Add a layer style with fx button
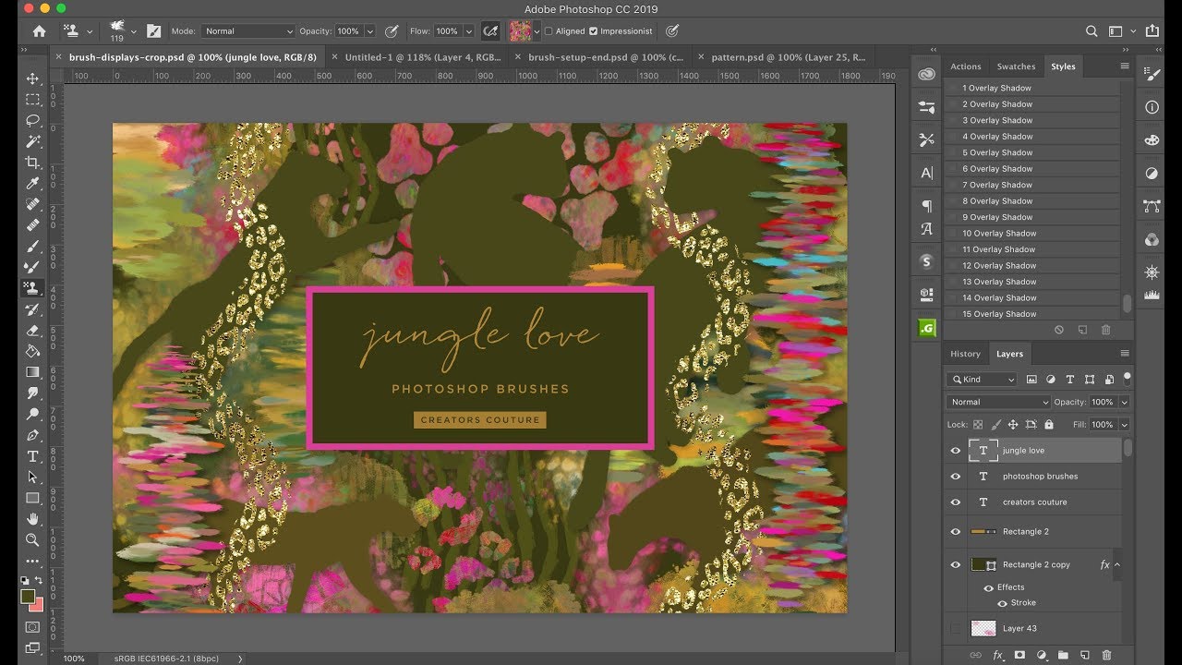Viewport: 1182px width, 665px height. coord(997,655)
